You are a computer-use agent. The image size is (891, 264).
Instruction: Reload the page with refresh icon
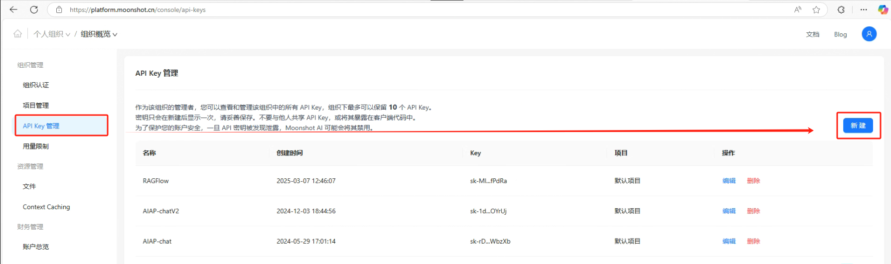[34, 9]
